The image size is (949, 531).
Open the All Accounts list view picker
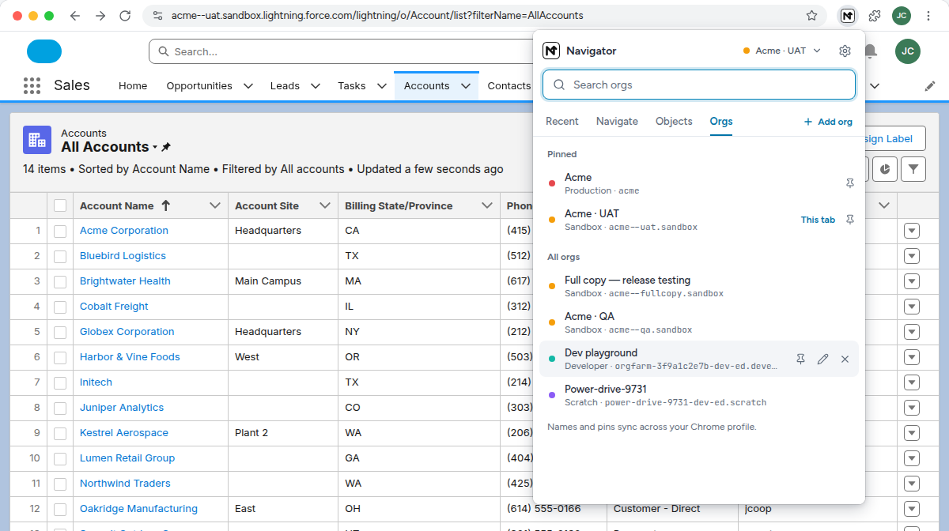click(155, 147)
